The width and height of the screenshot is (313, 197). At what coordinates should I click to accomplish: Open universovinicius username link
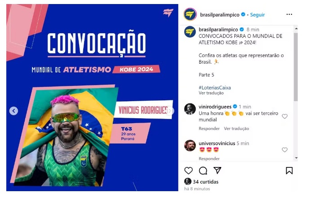217,143
